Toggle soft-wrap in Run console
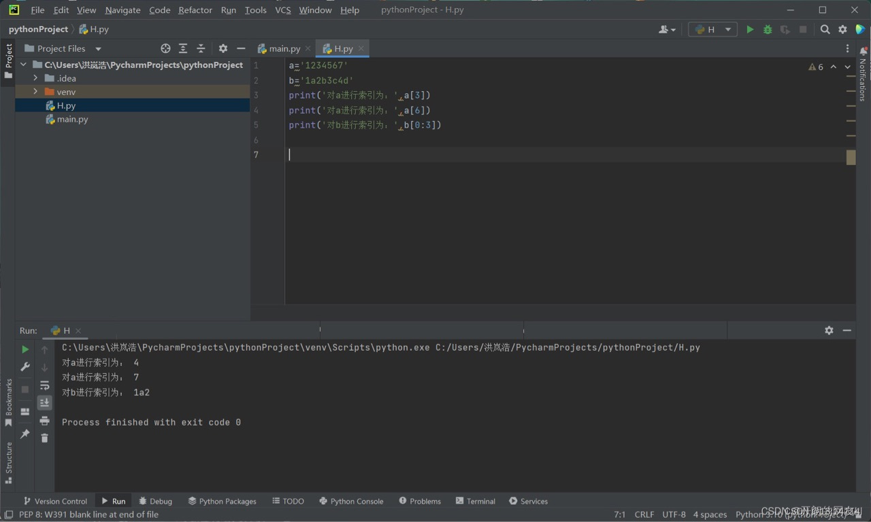Image resolution: width=871 pixels, height=522 pixels. pos(44,385)
